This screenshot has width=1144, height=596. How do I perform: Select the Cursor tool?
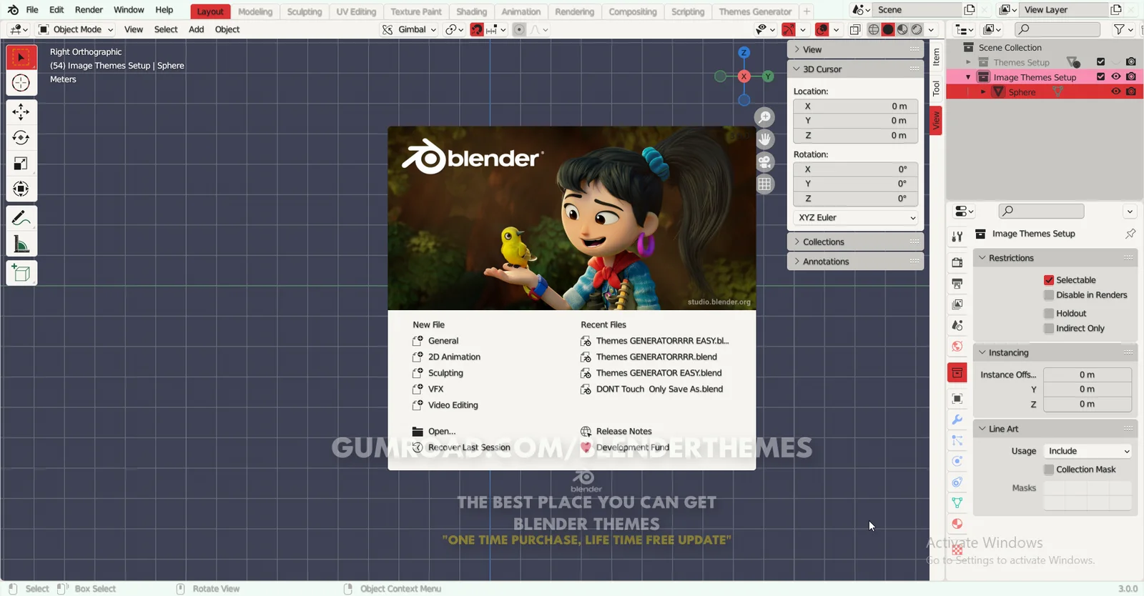[21, 83]
